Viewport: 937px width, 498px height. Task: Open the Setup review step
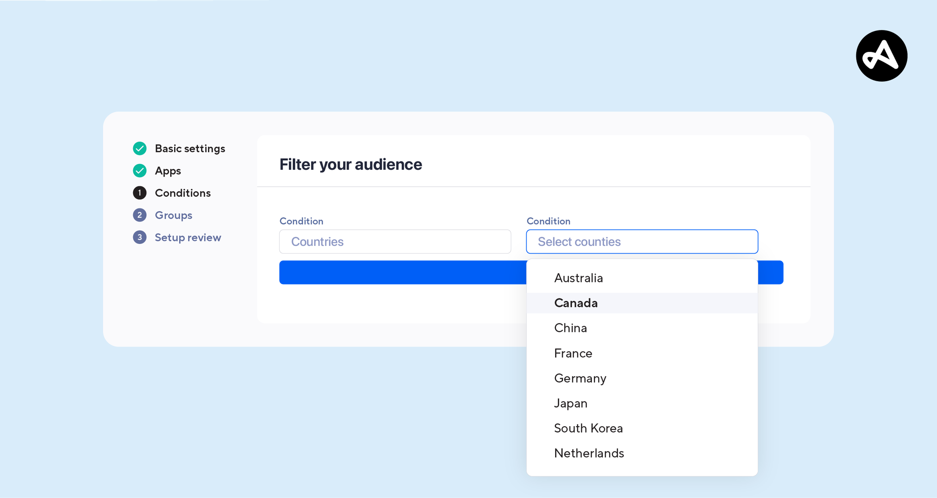(188, 237)
